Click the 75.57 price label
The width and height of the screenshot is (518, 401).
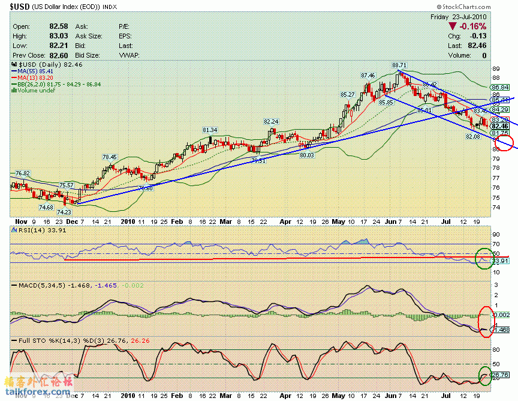coord(67,185)
